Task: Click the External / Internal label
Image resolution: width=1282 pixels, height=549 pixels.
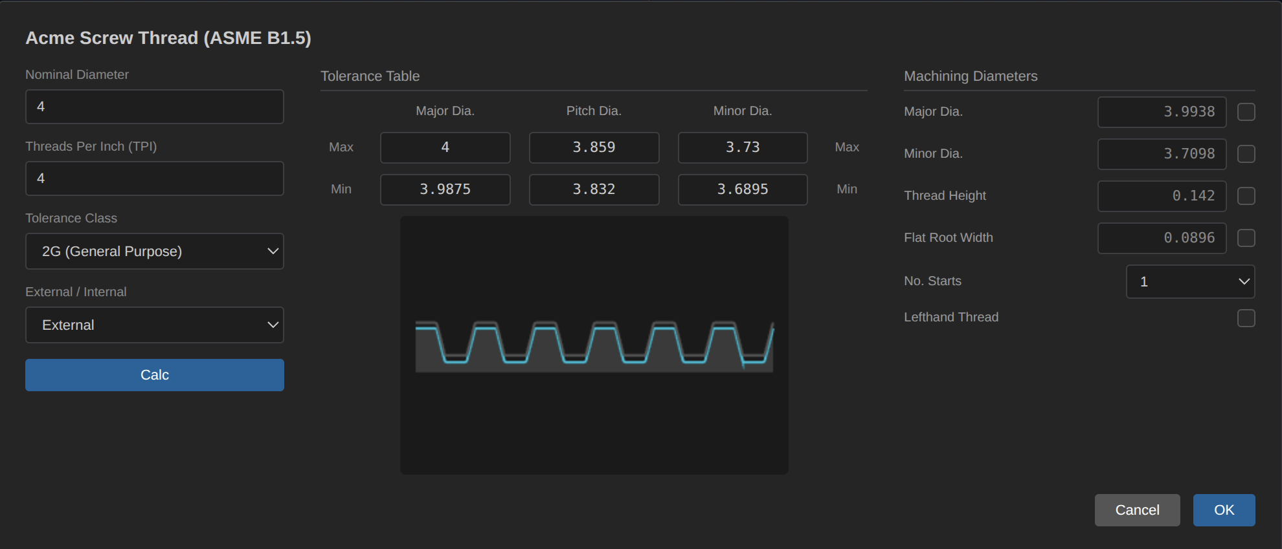Action: 76,292
